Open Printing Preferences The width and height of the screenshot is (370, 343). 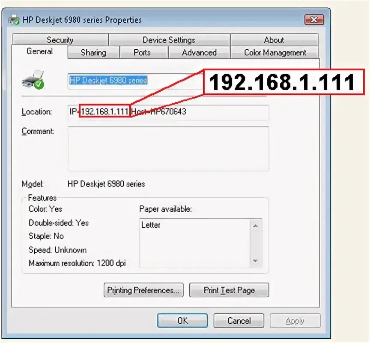pos(143,290)
